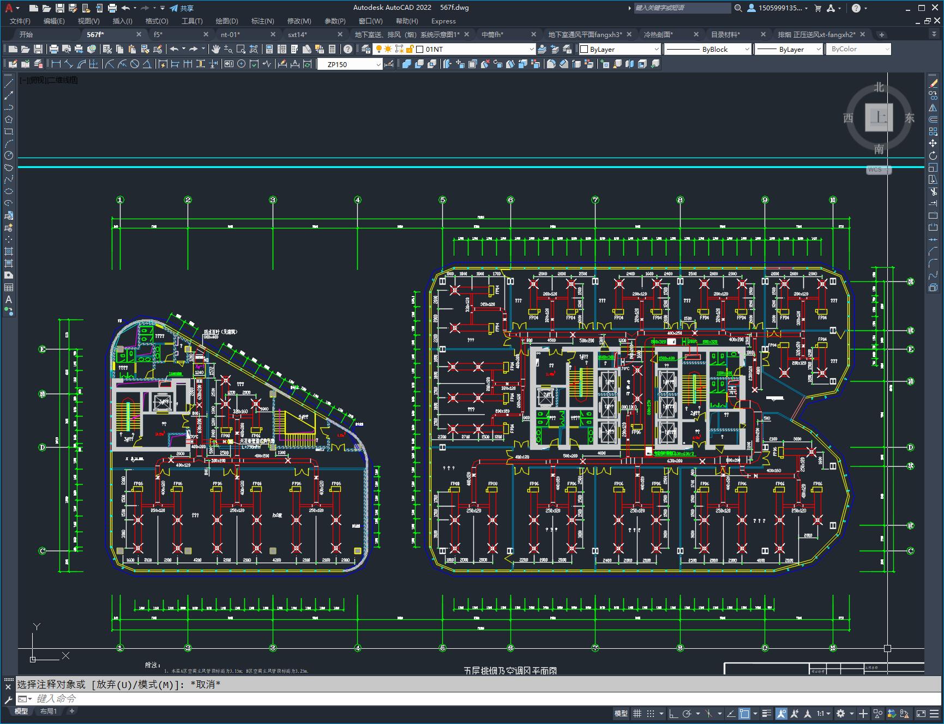Click the 01NT layer color swatch

click(420, 49)
